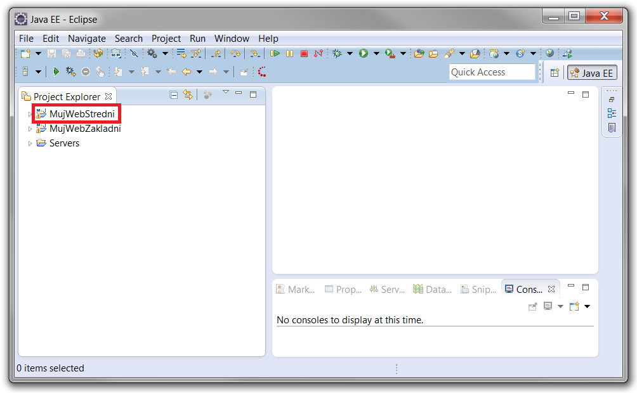Toggle Link with Editor in Project Explorer
The height and width of the screenshot is (393, 637).
point(188,95)
